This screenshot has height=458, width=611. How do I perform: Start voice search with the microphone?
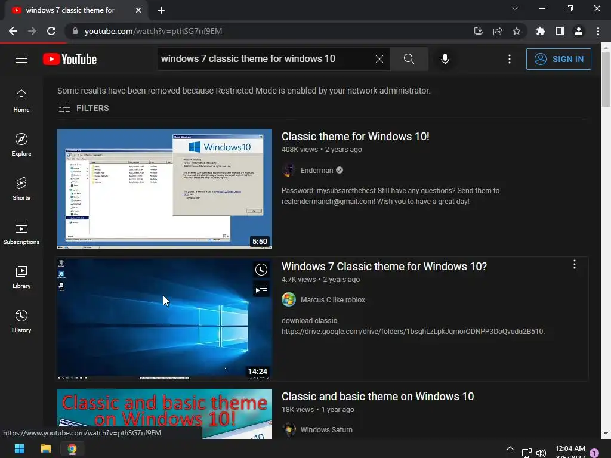coord(445,59)
